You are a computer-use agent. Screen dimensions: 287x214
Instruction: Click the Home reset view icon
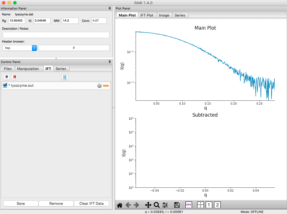pyautogui.click(x=120, y=205)
